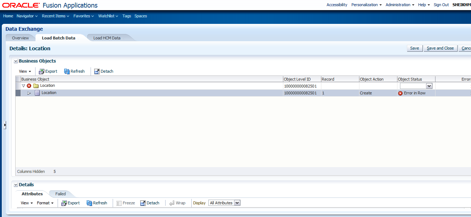Open the Navigator menu
Viewport: 471px width, 217px height.
[x=26, y=16]
